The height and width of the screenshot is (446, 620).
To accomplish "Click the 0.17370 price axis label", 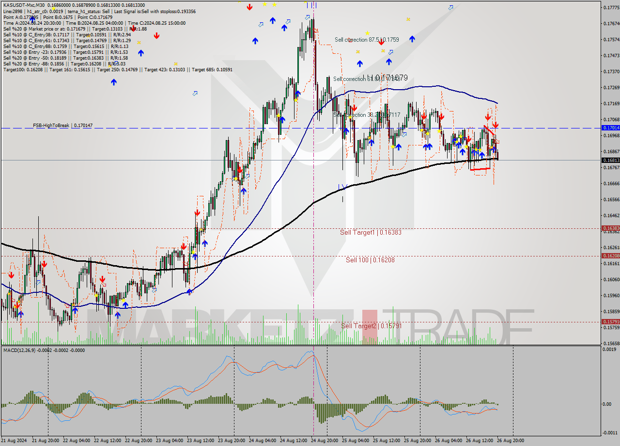I will click(x=611, y=71).
